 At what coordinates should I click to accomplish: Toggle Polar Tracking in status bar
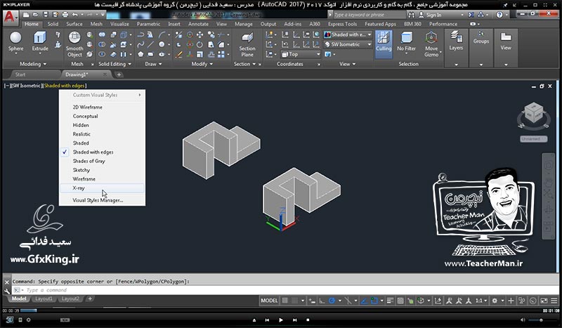(332, 301)
